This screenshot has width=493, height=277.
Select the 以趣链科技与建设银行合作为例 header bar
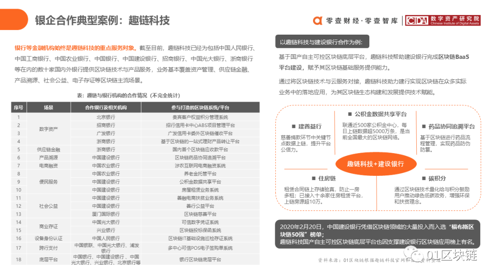322,41
